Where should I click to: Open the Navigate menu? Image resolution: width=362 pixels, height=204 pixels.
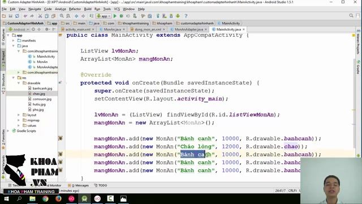point(35,9)
